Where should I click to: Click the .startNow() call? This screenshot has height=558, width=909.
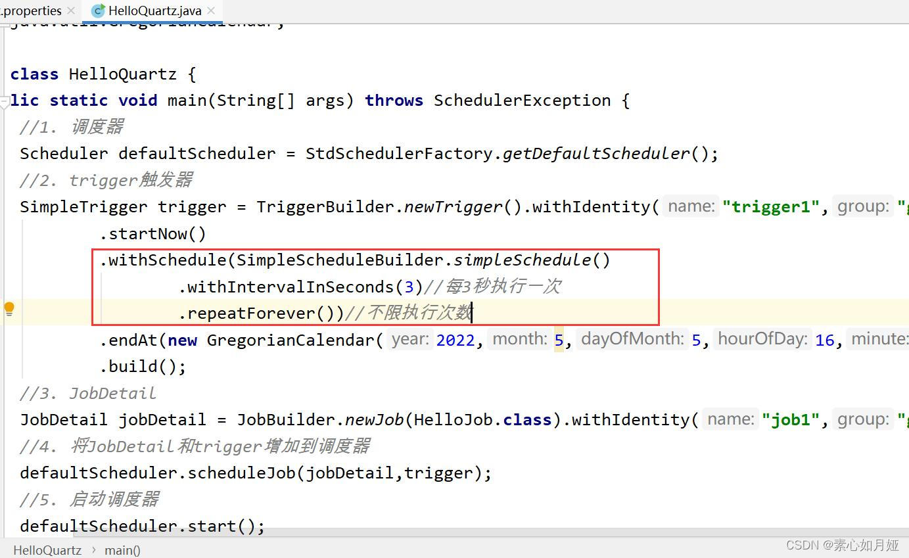(x=152, y=233)
